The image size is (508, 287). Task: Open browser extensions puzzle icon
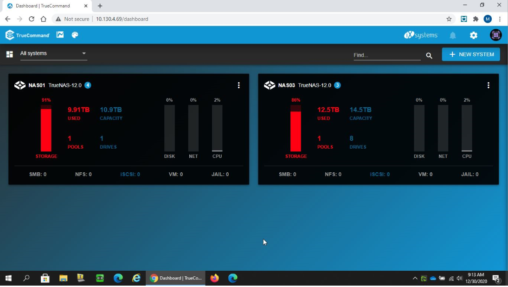[476, 19]
